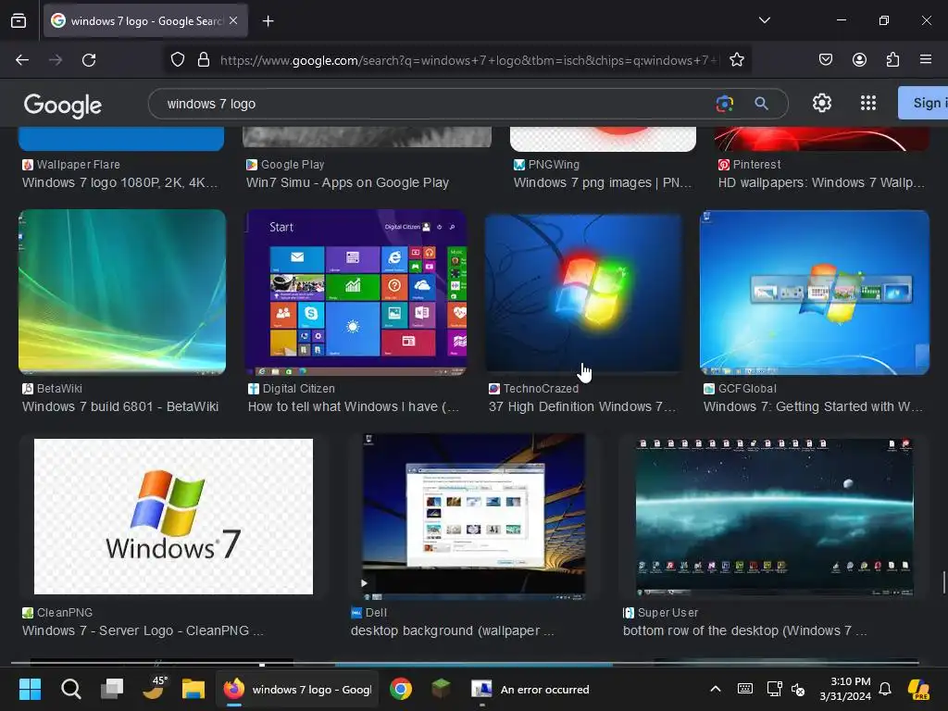This screenshot has height=711, width=948.
Task: Open Wallpaper Flare Windows 7 logo link
Action: tap(119, 182)
